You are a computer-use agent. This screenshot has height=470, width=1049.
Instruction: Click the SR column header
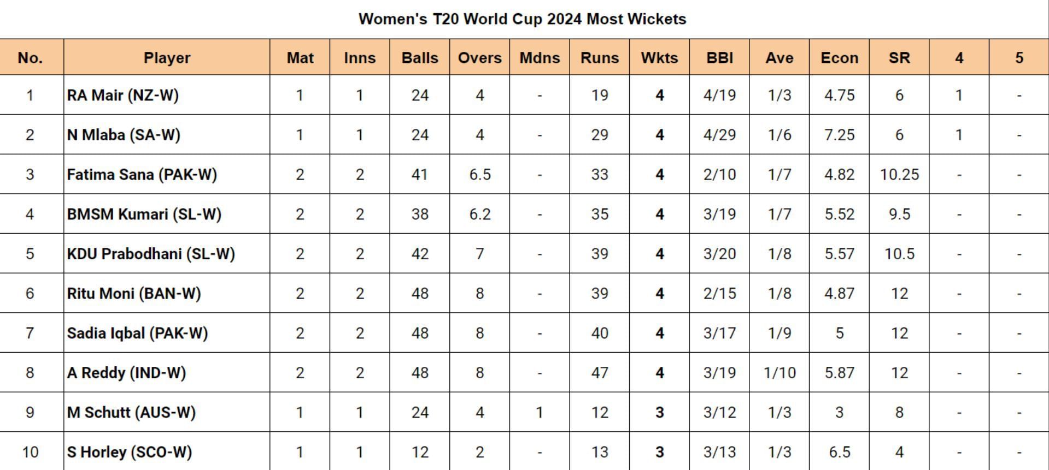pos(899,58)
